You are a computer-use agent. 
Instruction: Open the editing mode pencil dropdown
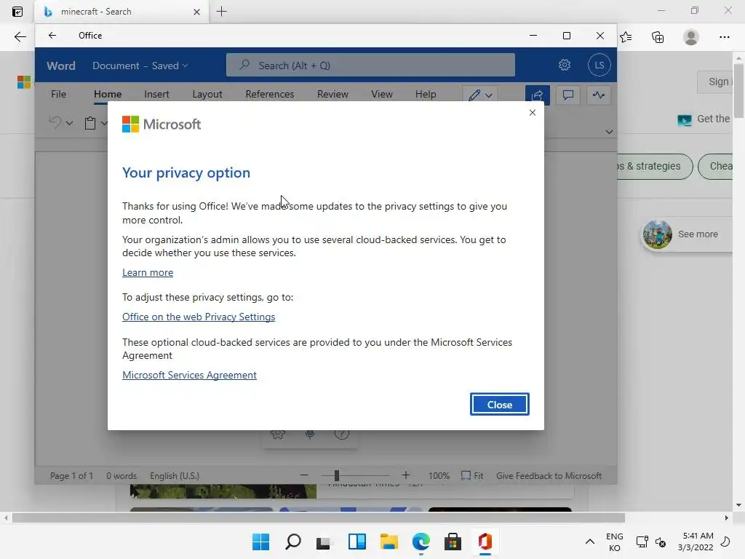tap(480, 95)
